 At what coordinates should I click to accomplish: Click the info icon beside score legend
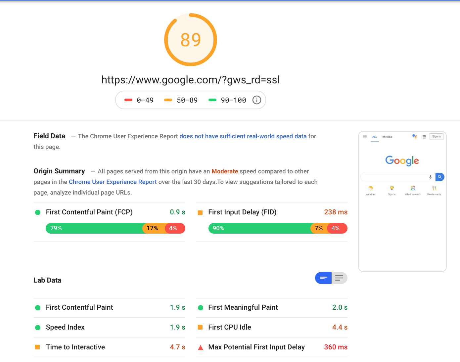pyautogui.click(x=257, y=100)
